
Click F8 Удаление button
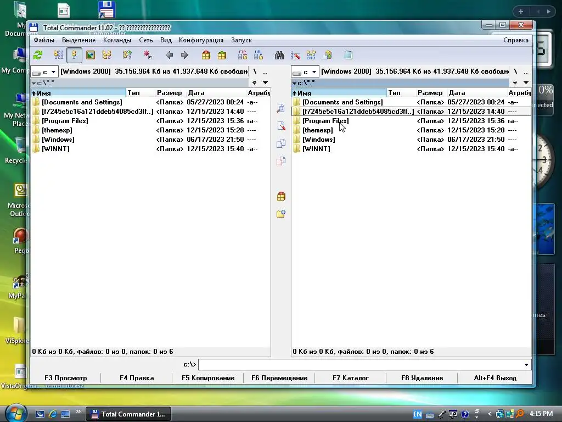click(422, 378)
